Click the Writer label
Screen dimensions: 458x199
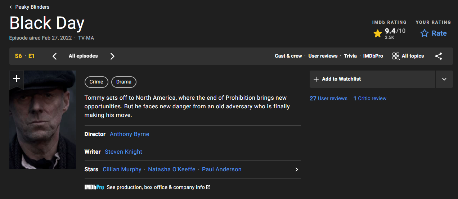(x=93, y=152)
